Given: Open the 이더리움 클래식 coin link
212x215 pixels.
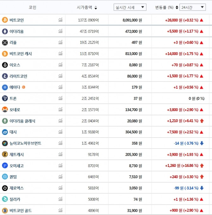Looking at the screenshot, I should coord(22,121).
